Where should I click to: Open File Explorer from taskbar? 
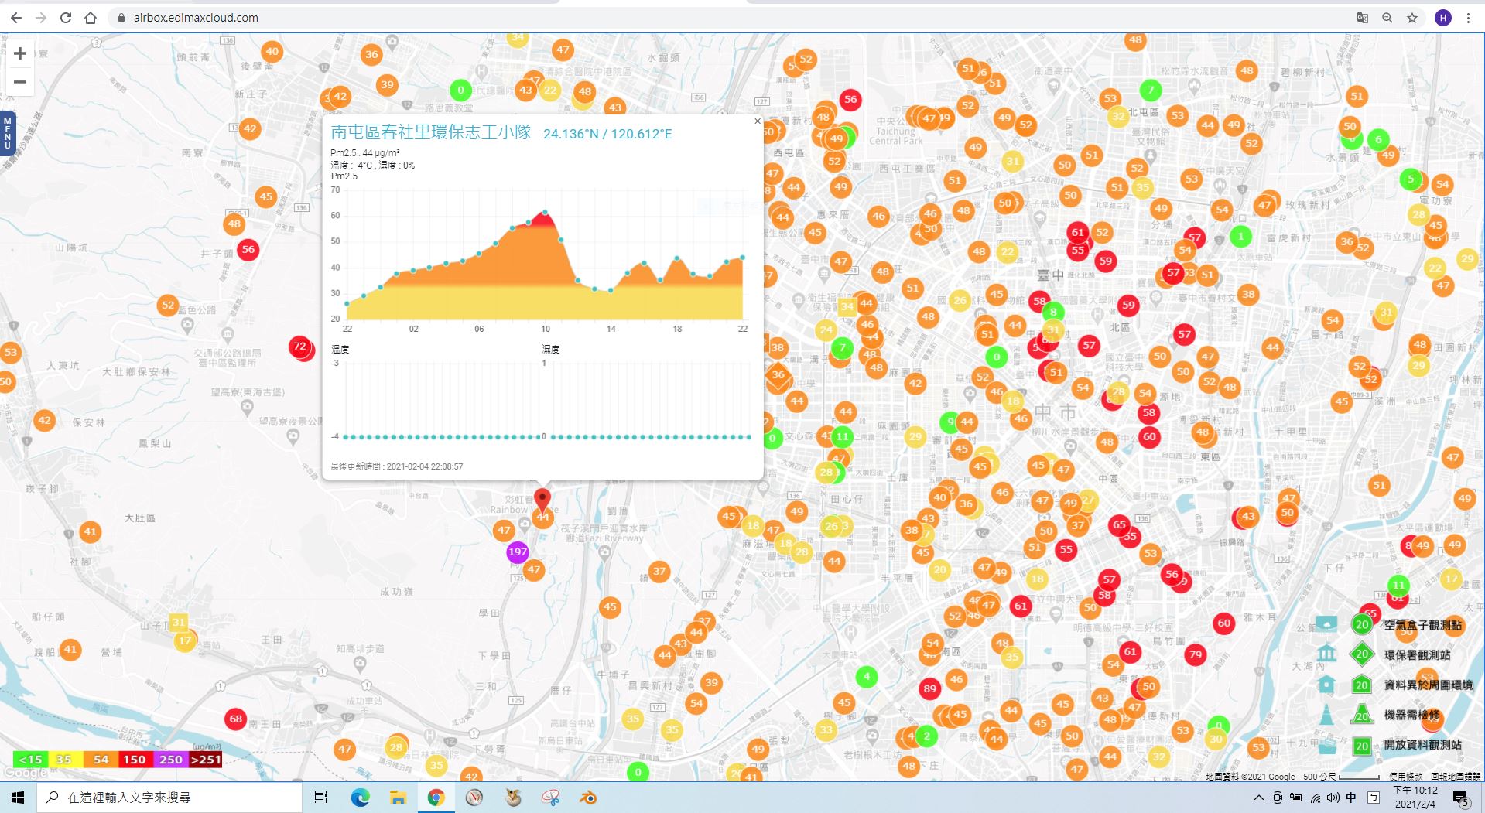(x=398, y=798)
